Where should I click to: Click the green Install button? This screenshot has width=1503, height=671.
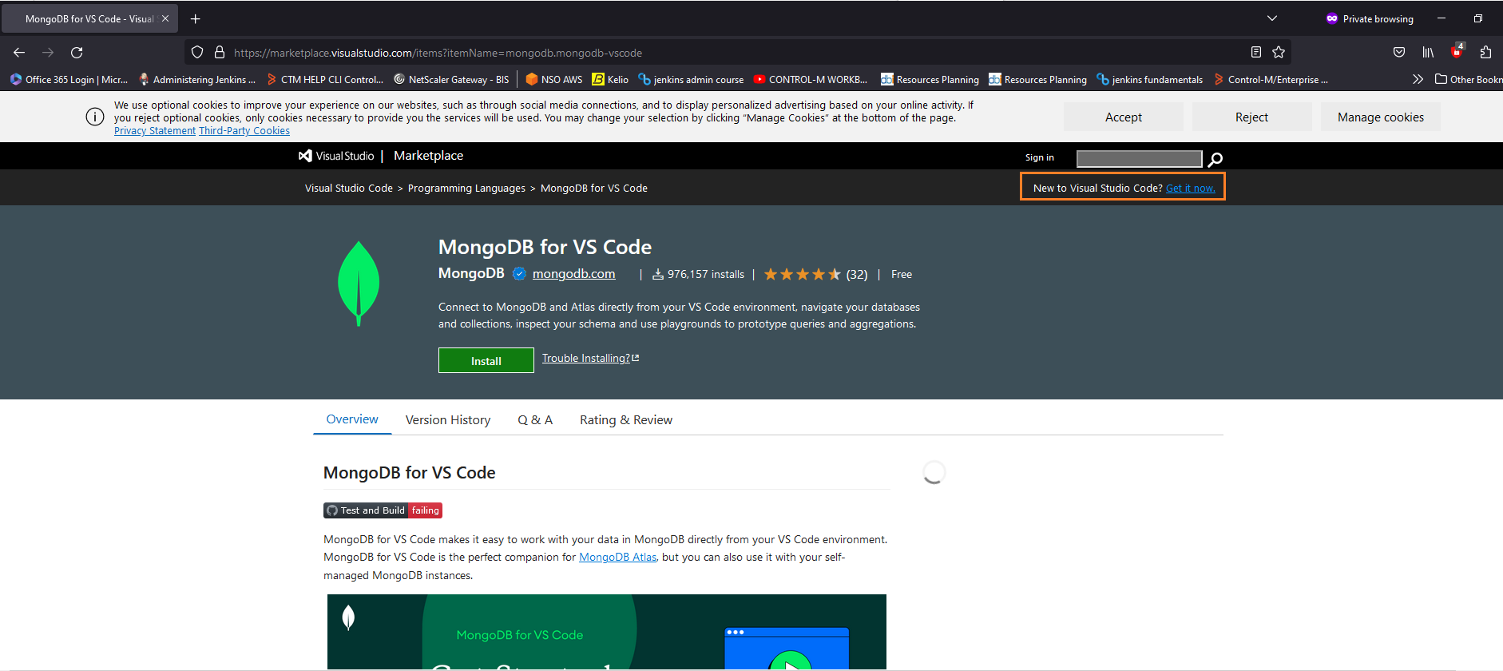[486, 361]
